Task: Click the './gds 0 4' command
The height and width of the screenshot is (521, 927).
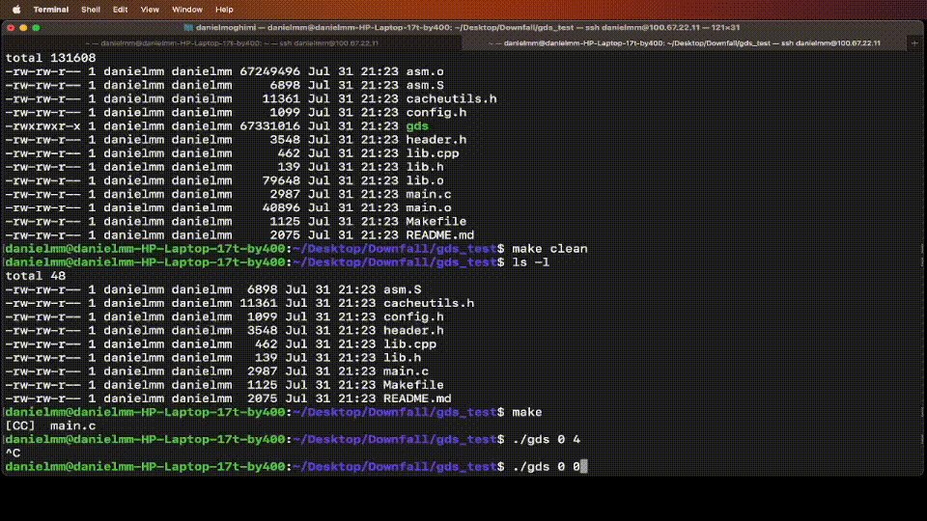Action: (547, 439)
